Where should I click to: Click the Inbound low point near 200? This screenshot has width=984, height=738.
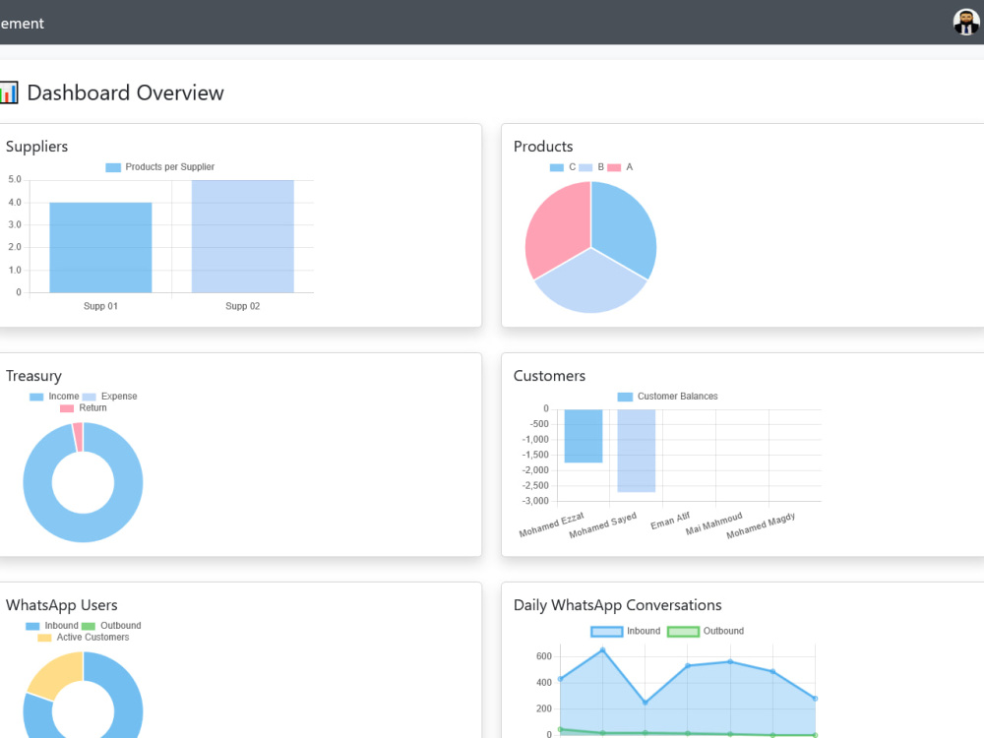click(x=646, y=703)
